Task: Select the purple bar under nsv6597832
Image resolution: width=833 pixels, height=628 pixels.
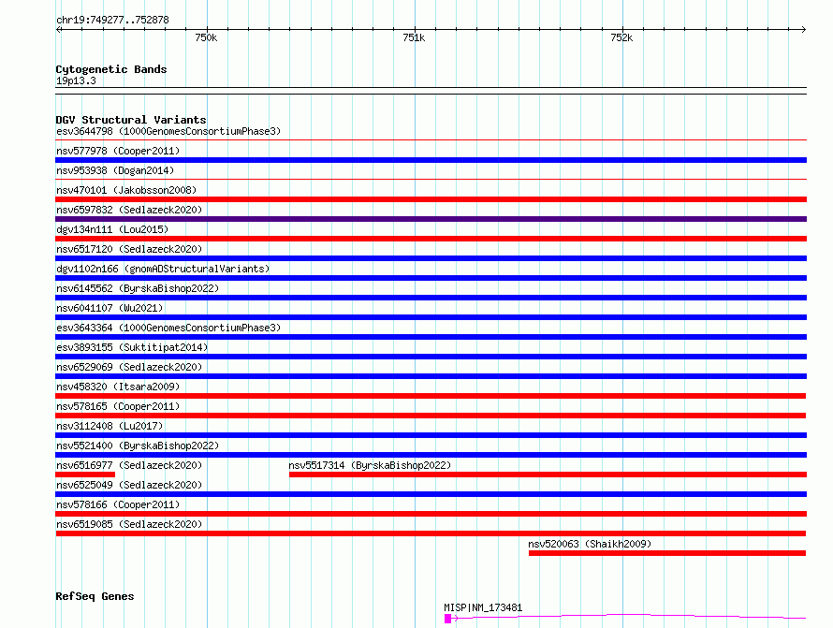Action: pos(431,219)
